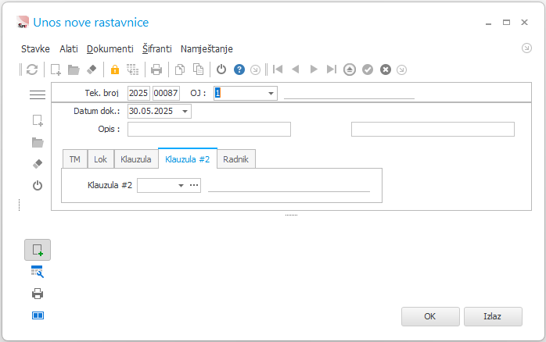Click the hamburger lines icon in sidebar

38,94
